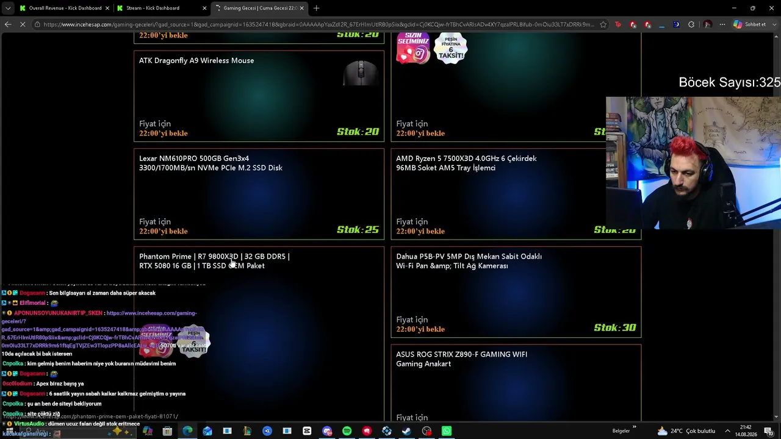Open the Belgeler toolbar on the taskbar
Screen dimensions: 781x439
coord(621,431)
